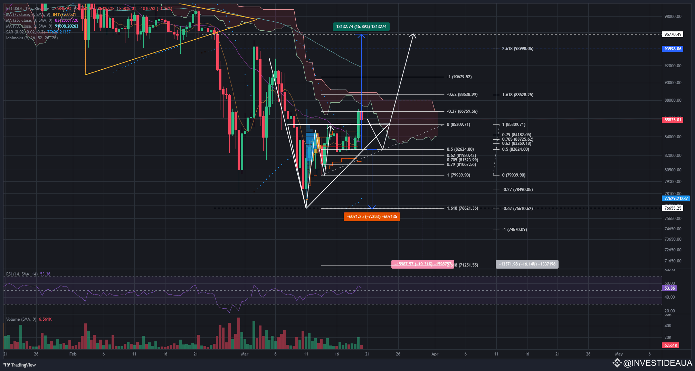
Task: Click Mar on the time axis
Action: click(245, 354)
